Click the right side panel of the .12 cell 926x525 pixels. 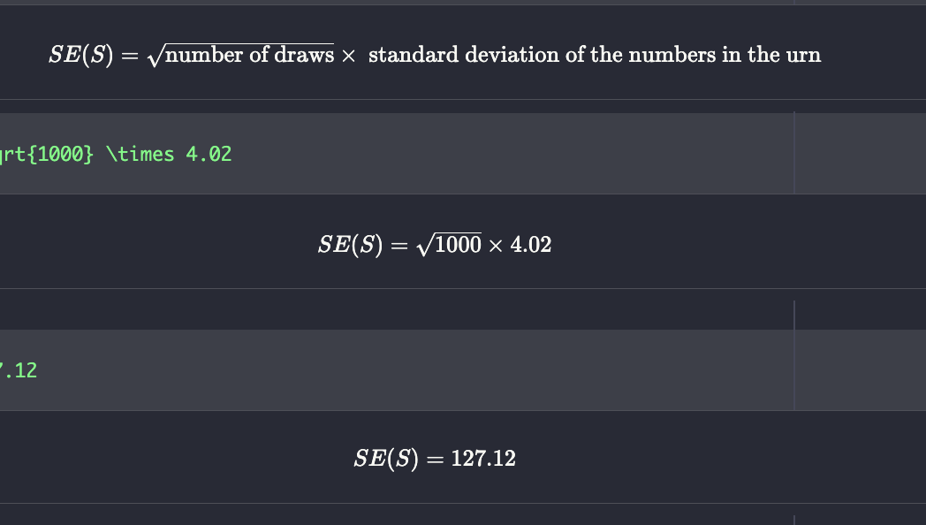(x=859, y=370)
